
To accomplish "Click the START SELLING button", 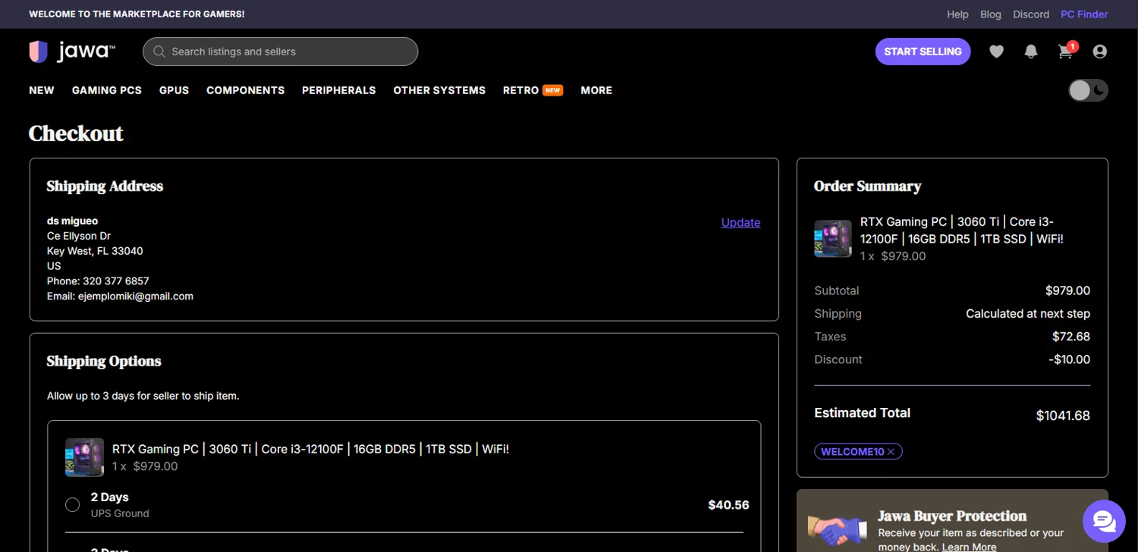I will pos(923,52).
